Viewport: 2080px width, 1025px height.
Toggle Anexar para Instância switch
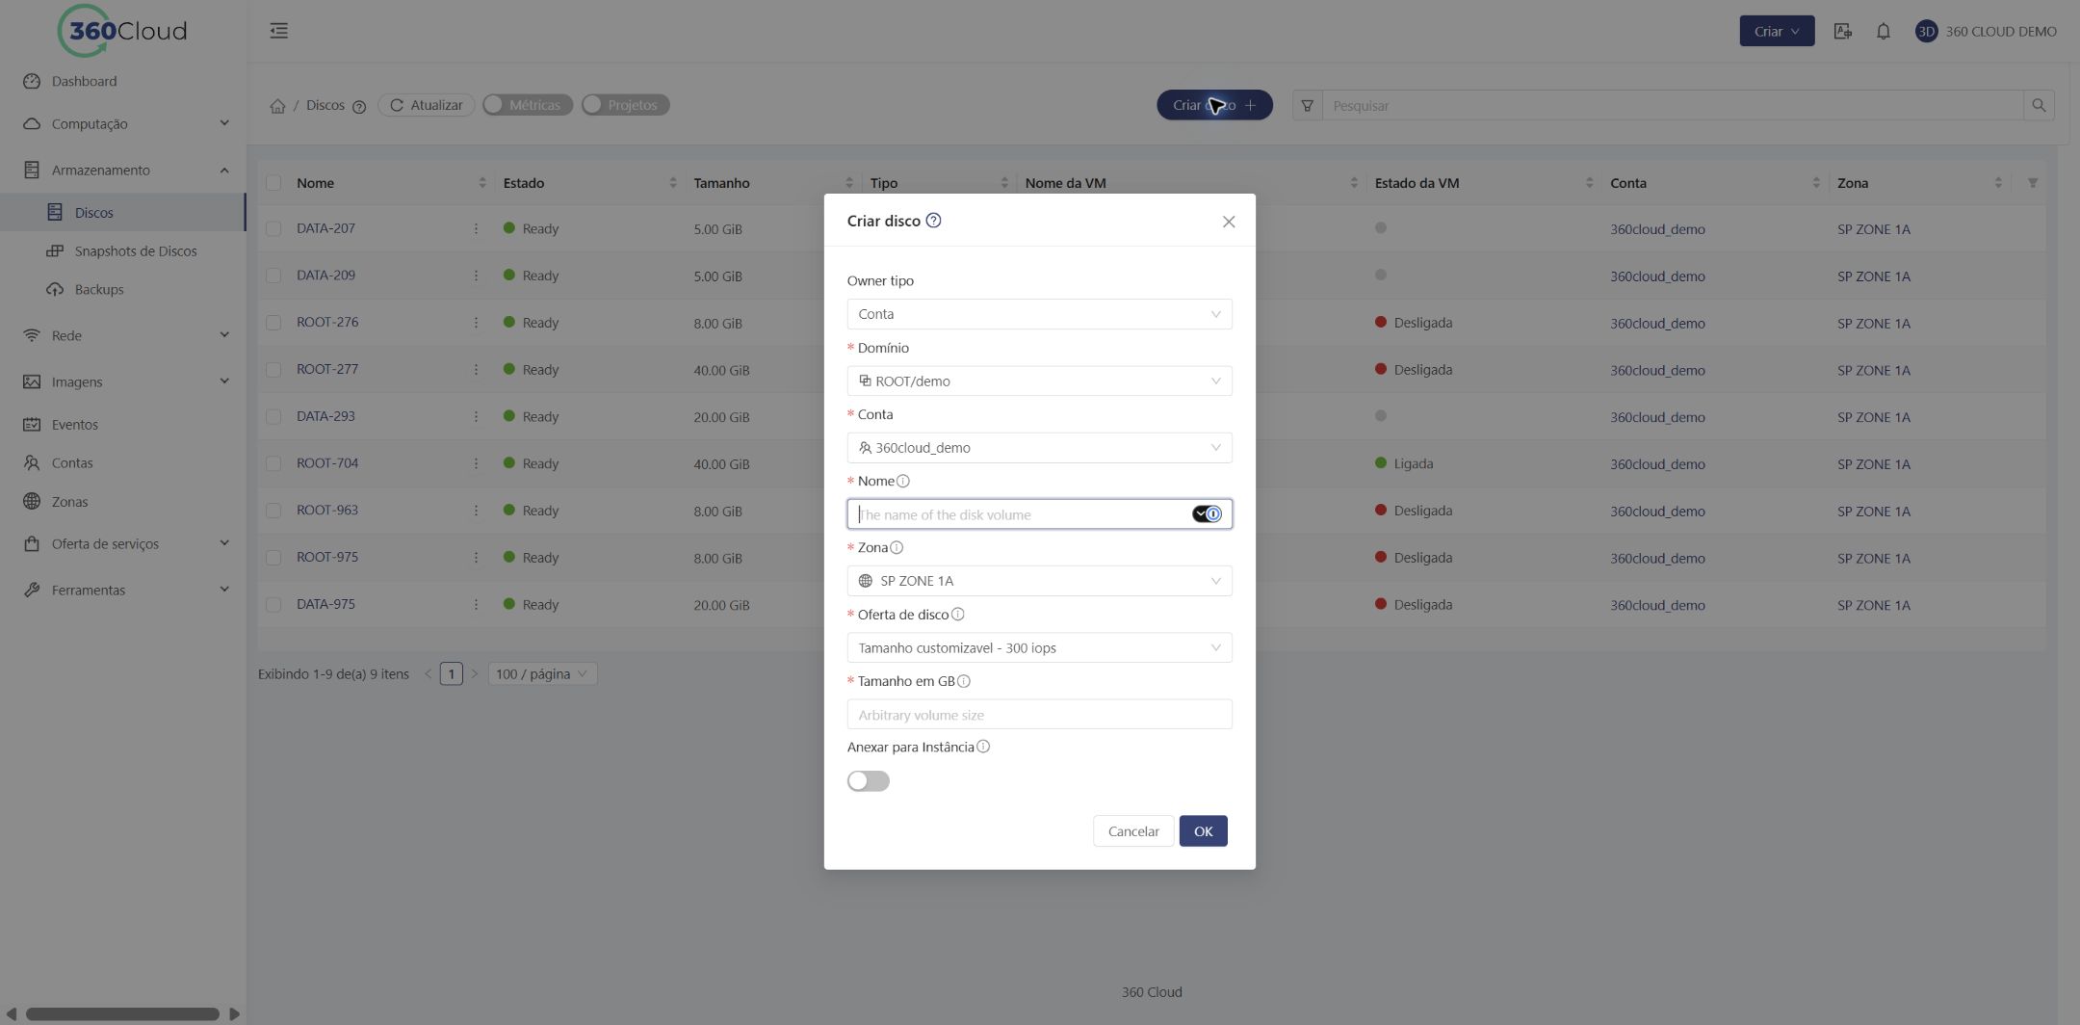click(869, 781)
